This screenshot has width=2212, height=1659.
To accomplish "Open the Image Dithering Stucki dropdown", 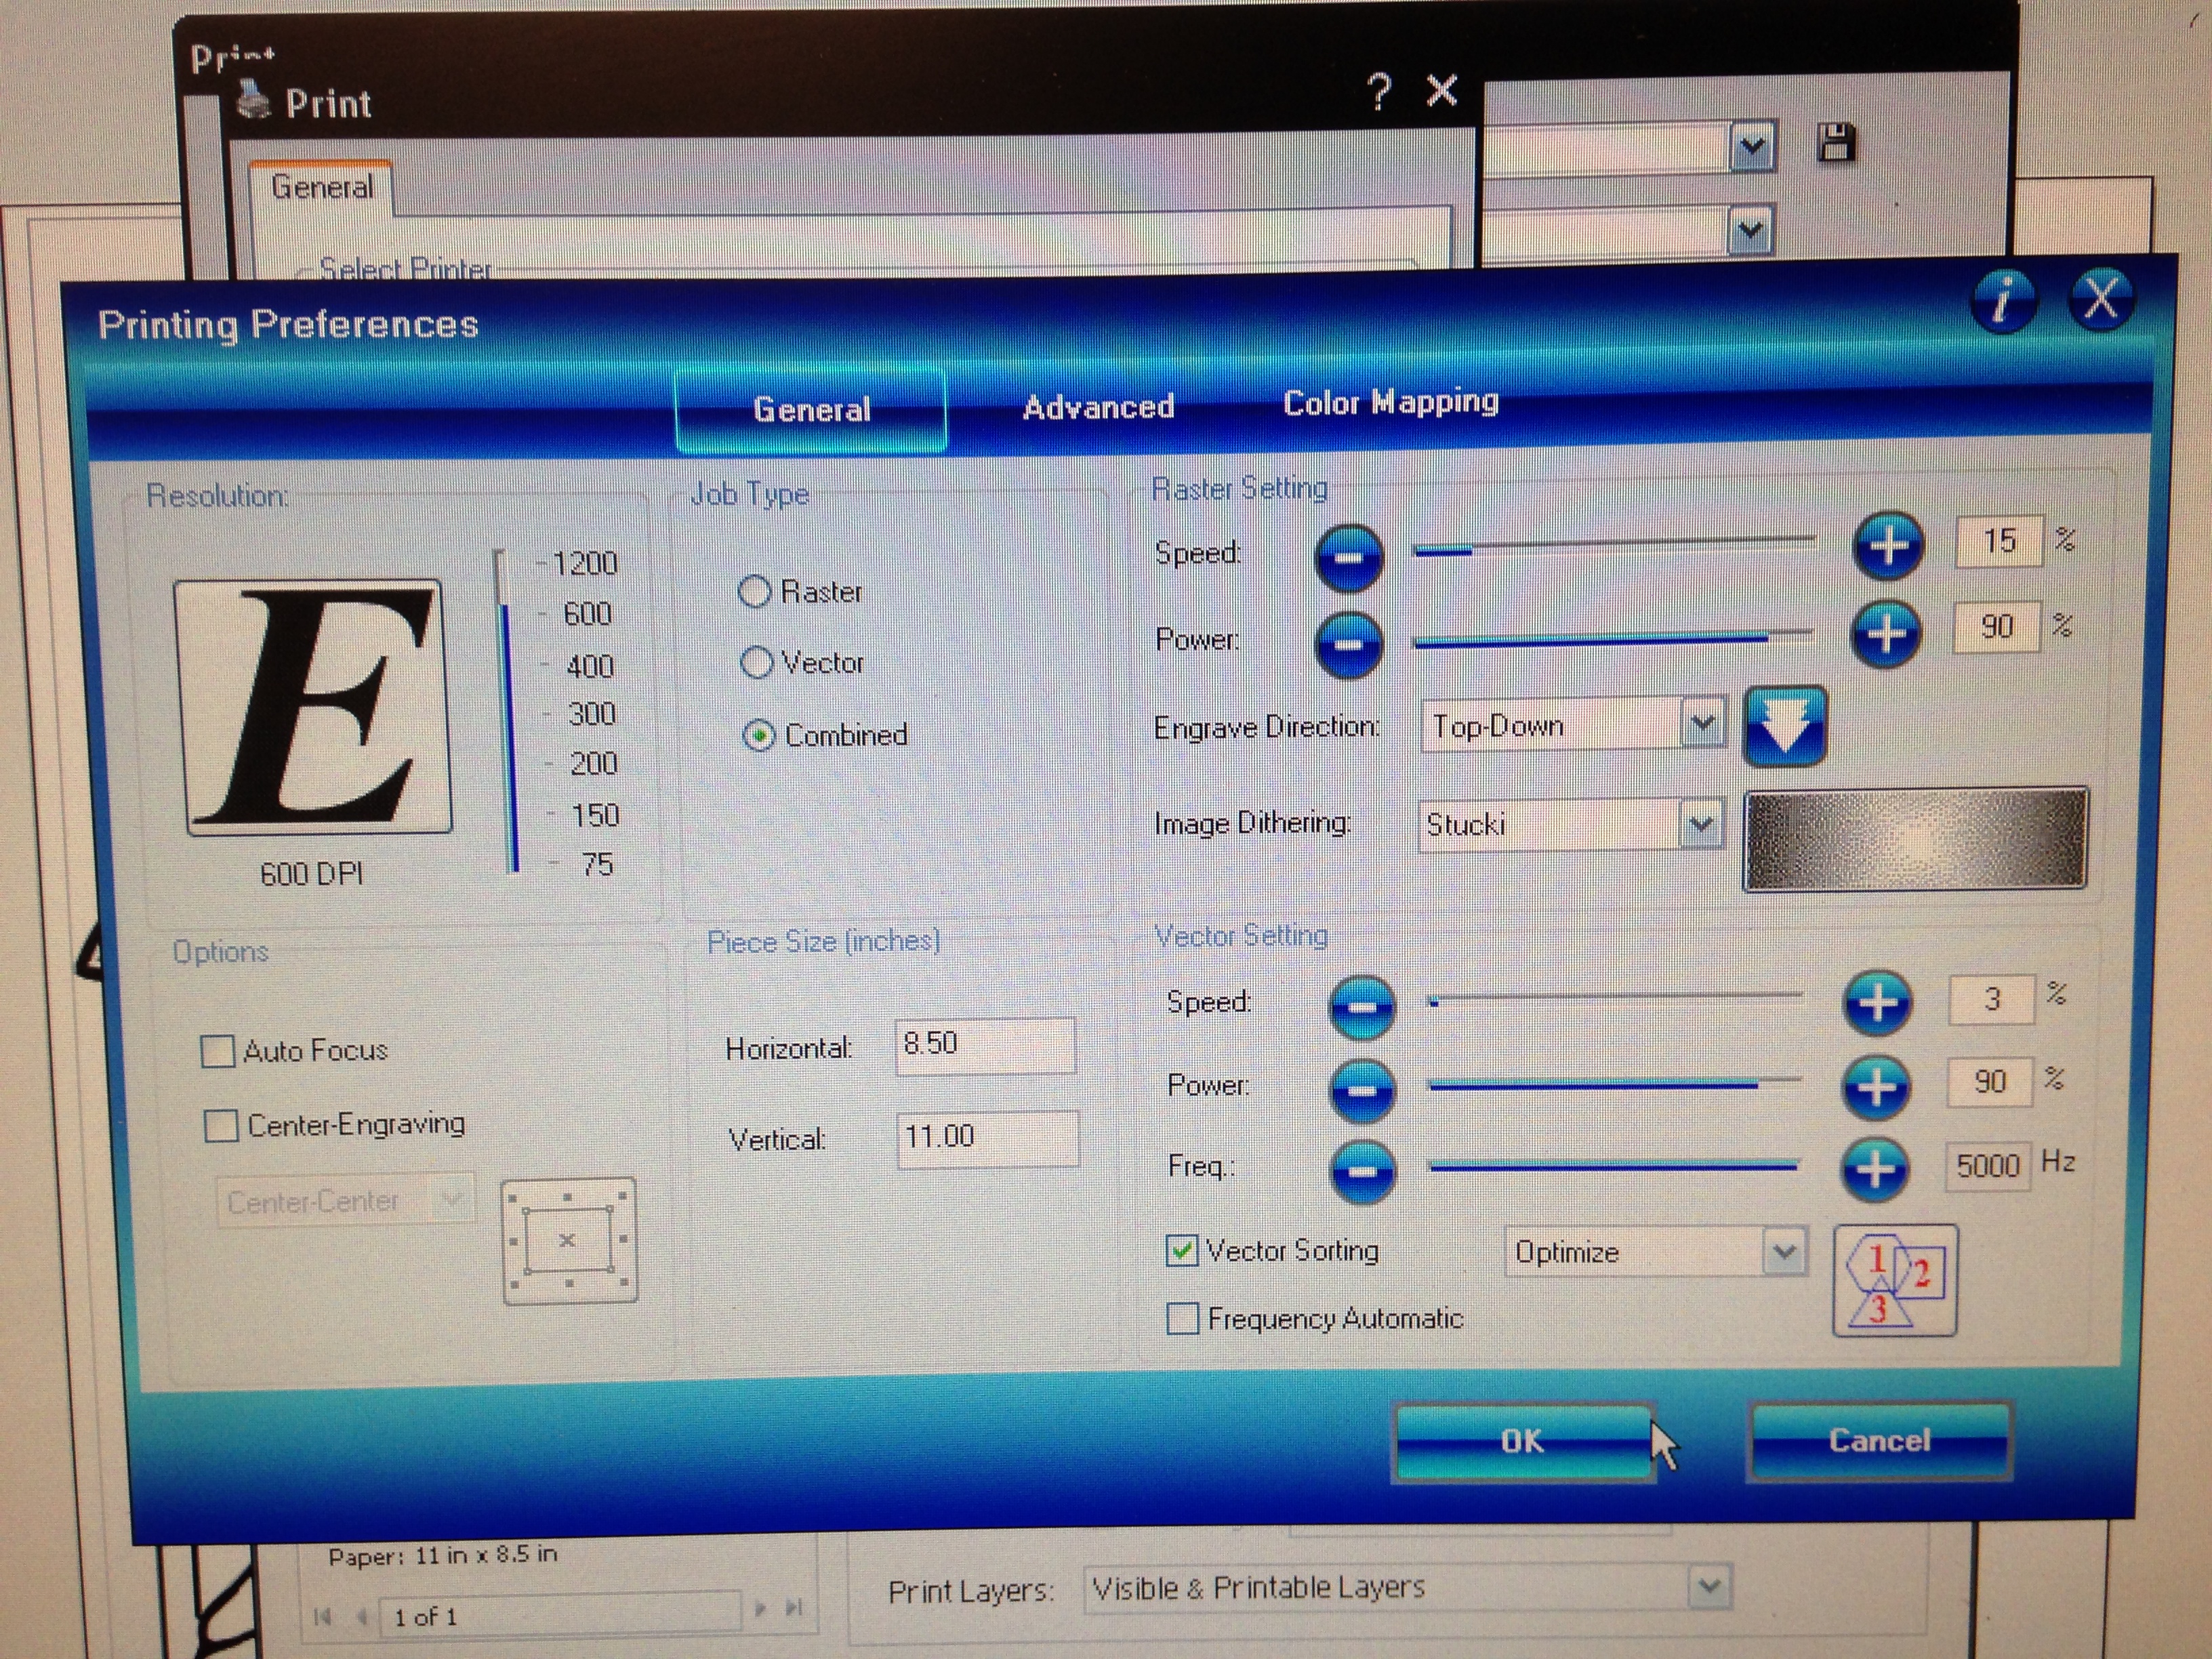I will [1700, 825].
